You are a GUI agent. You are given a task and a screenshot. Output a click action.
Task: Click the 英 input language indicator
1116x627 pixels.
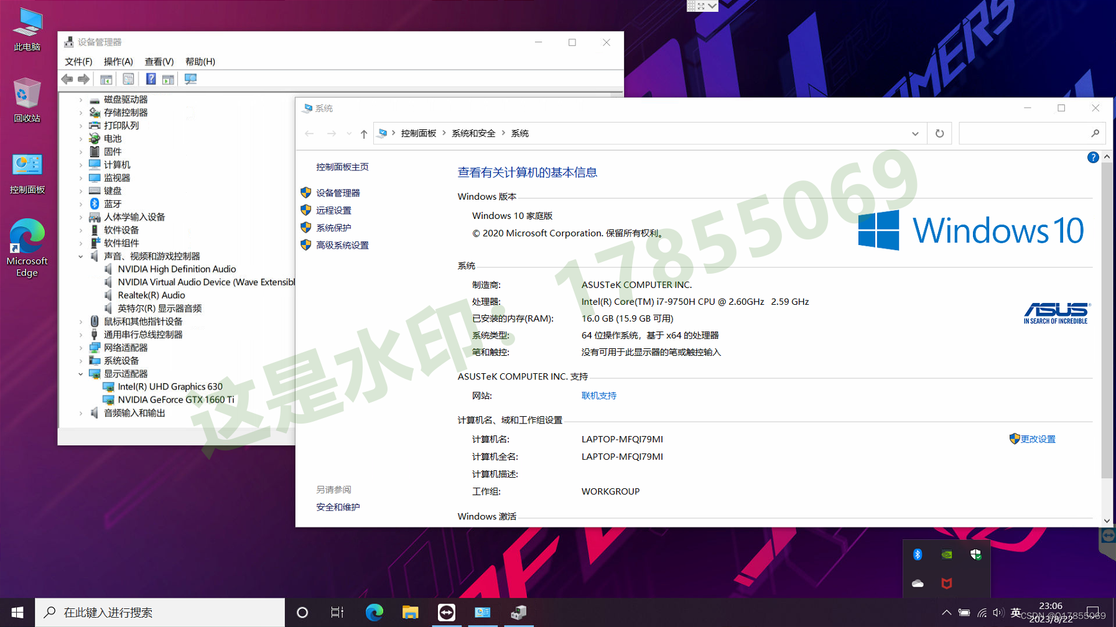1016,613
